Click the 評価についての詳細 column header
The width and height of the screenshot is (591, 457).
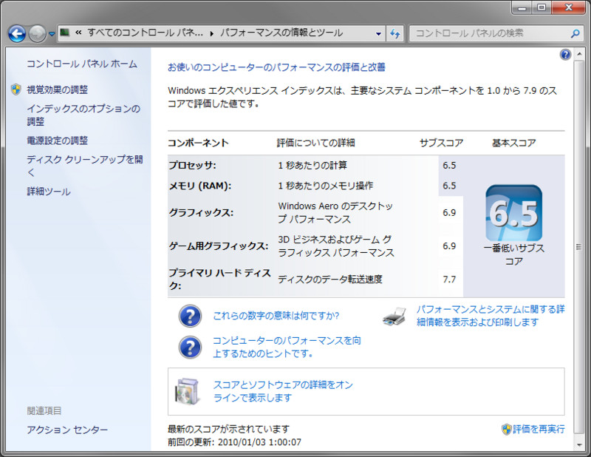point(316,143)
